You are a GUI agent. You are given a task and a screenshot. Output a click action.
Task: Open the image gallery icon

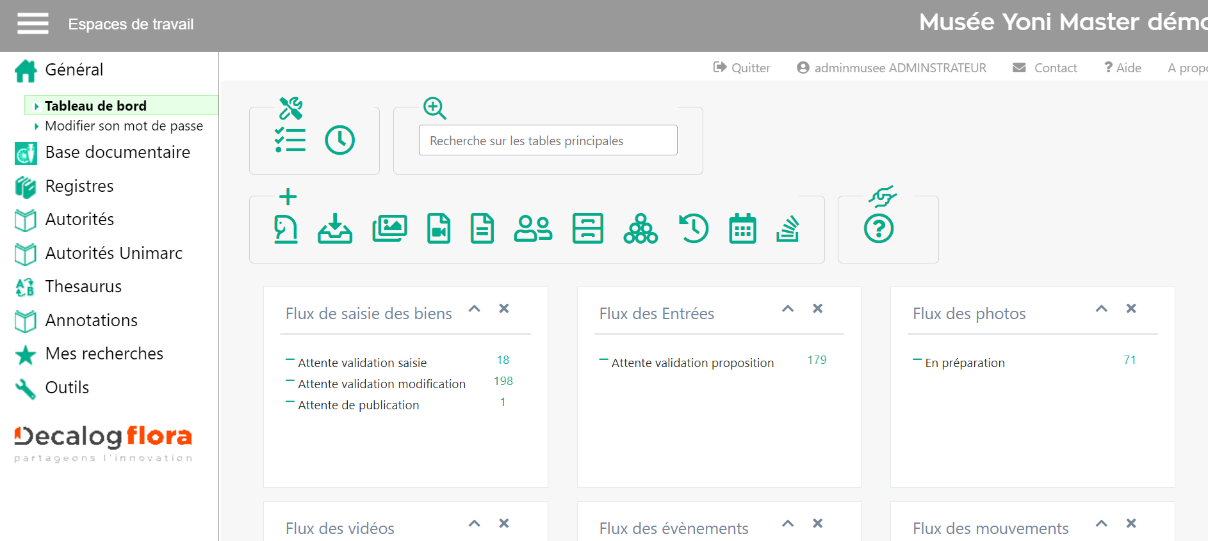[x=389, y=229]
